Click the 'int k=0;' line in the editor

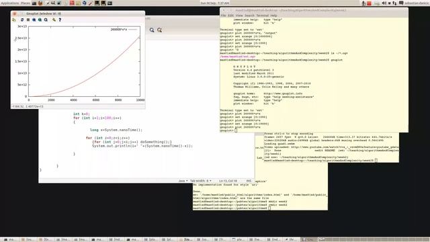81,114
